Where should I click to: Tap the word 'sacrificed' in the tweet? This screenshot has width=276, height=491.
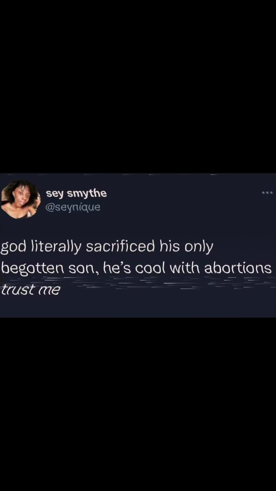click(120, 246)
